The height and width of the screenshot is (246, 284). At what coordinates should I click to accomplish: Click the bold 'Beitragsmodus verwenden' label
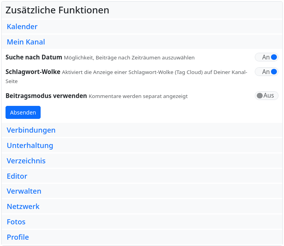pyautogui.click(x=46, y=96)
